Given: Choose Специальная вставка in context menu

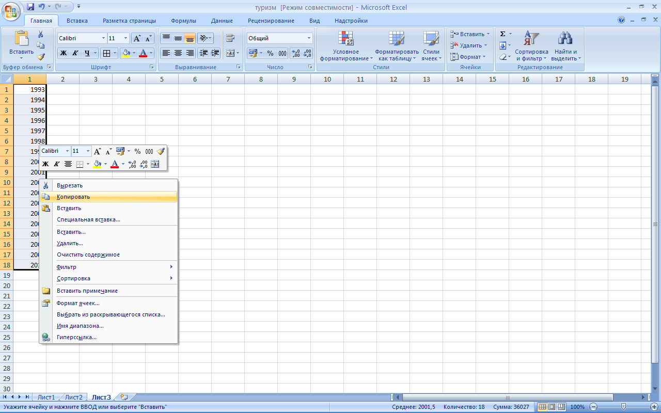Looking at the screenshot, I should (x=108, y=219).
